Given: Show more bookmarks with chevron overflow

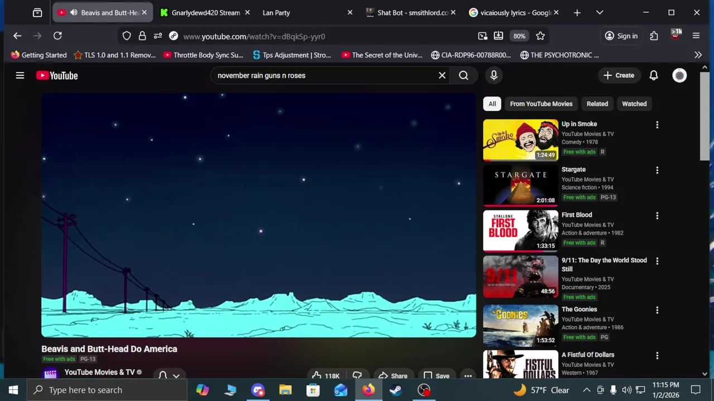Looking at the screenshot, I should [698, 55].
